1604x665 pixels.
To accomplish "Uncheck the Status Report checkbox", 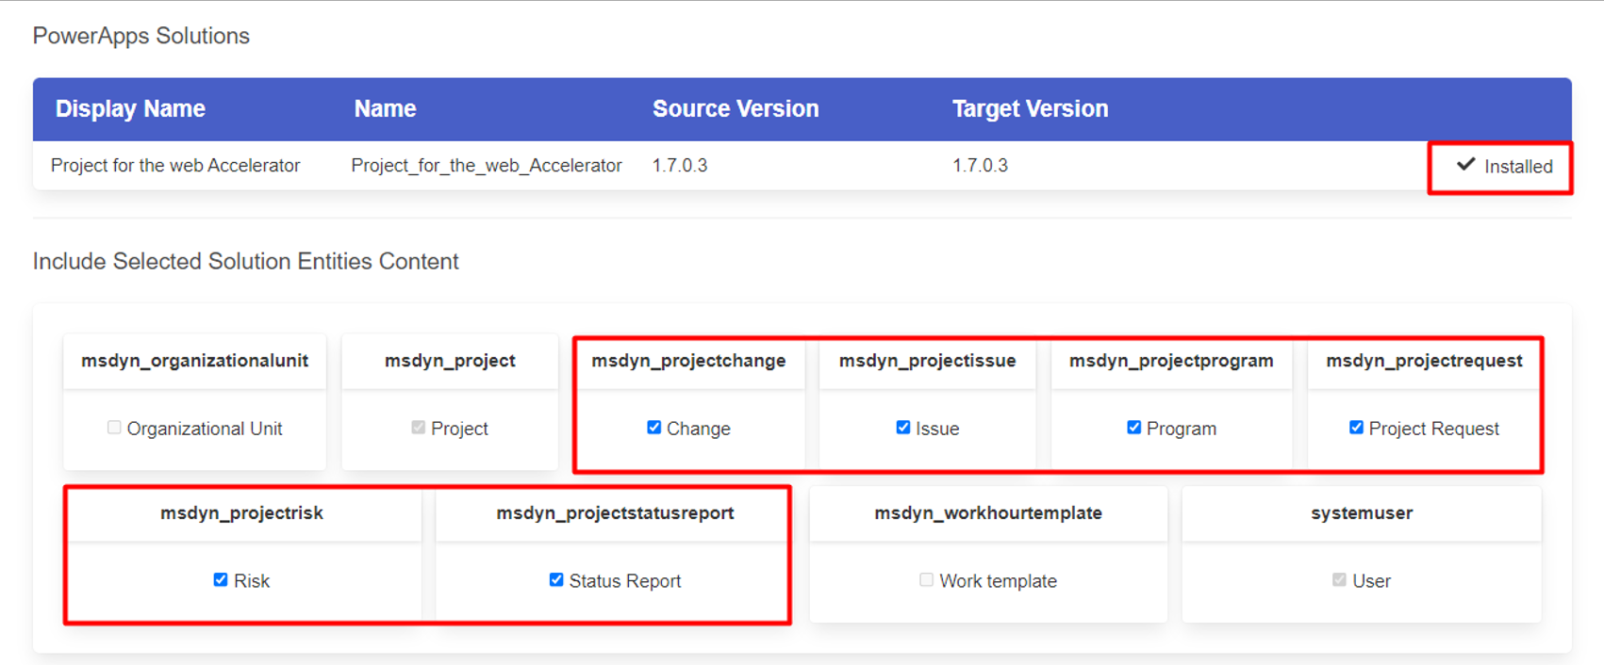I will (x=555, y=580).
